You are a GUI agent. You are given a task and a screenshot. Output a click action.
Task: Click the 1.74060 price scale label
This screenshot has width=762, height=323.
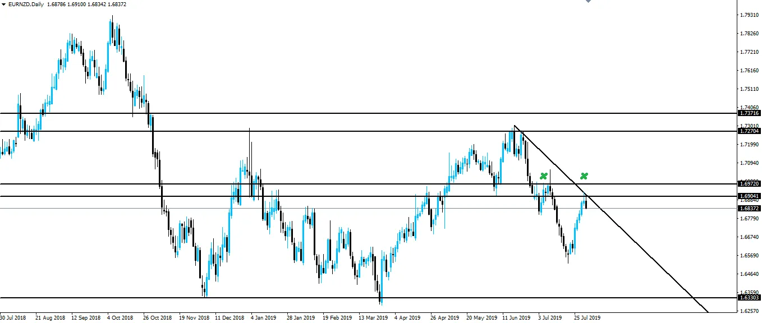[750, 108]
